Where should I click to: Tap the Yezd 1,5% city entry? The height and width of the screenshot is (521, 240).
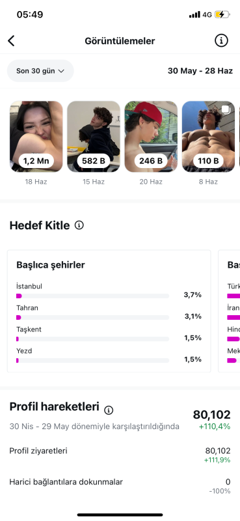tap(109, 356)
